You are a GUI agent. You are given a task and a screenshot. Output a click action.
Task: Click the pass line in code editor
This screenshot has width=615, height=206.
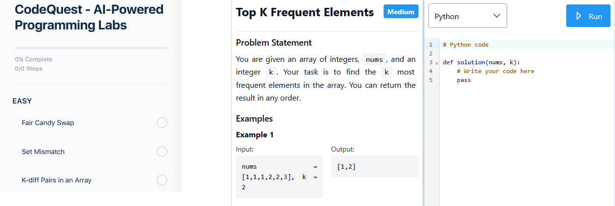[x=464, y=80]
